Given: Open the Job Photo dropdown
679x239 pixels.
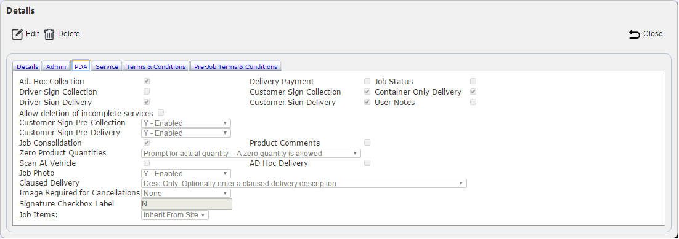Looking at the screenshot, I should 186,174.
